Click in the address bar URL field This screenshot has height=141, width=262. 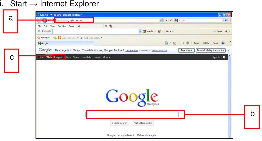coord(107,20)
